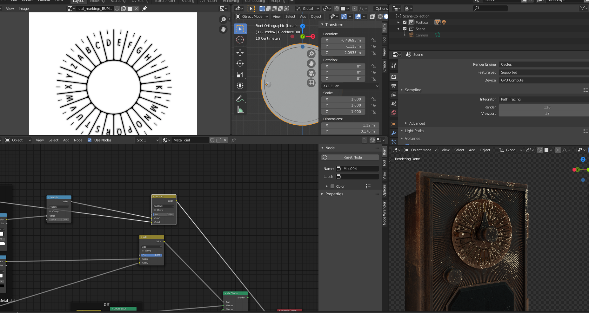This screenshot has width=589, height=313.
Task: Toggle the lock on Location X
Action: coord(374,40)
